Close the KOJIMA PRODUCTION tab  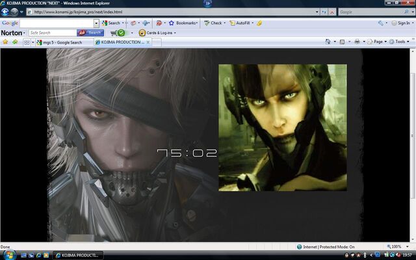[x=148, y=42]
